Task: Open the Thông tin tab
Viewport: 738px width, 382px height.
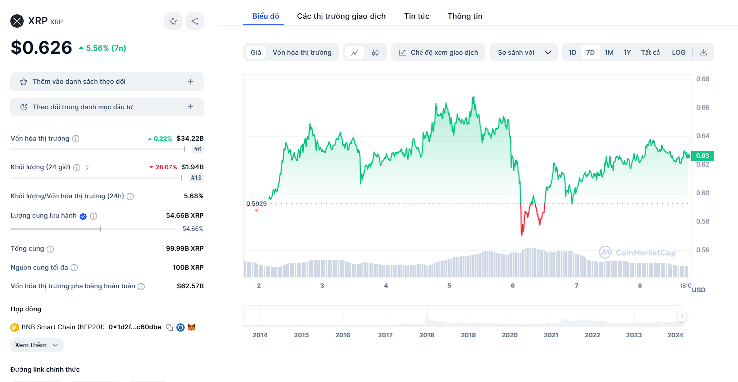Action: [x=465, y=16]
